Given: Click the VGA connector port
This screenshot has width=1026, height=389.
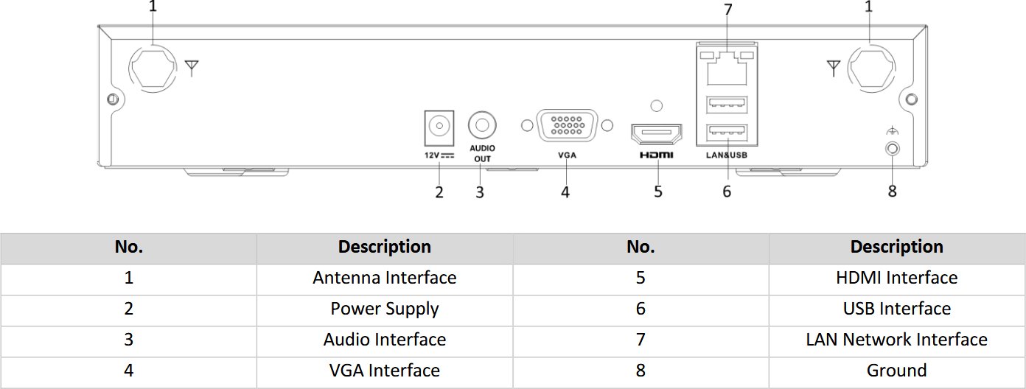Looking at the screenshot, I should coord(566,126).
